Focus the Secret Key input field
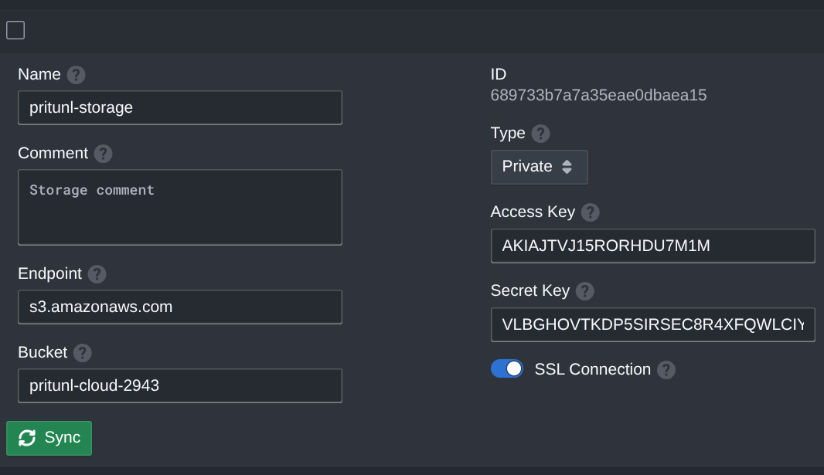 [652, 324]
